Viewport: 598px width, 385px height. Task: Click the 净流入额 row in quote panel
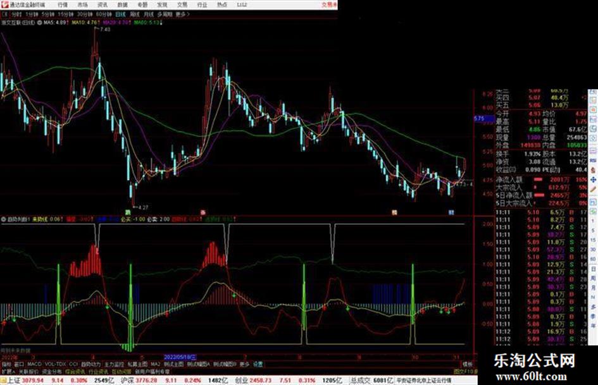(x=541, y=179)
